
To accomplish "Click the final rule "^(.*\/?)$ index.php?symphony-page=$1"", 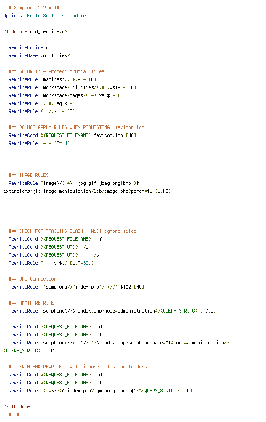I will coord(101,391).
